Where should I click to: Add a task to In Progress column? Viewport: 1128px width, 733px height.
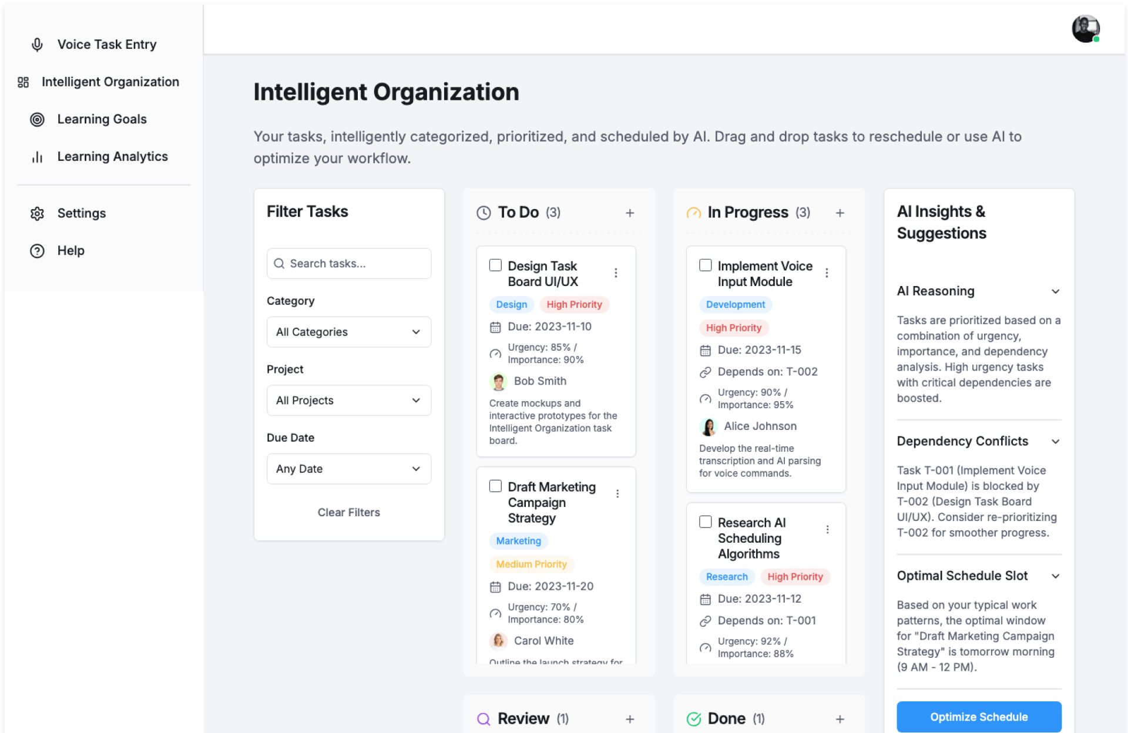840,213
